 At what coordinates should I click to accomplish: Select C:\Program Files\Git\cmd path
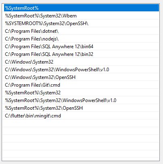[x=81, y=85]
